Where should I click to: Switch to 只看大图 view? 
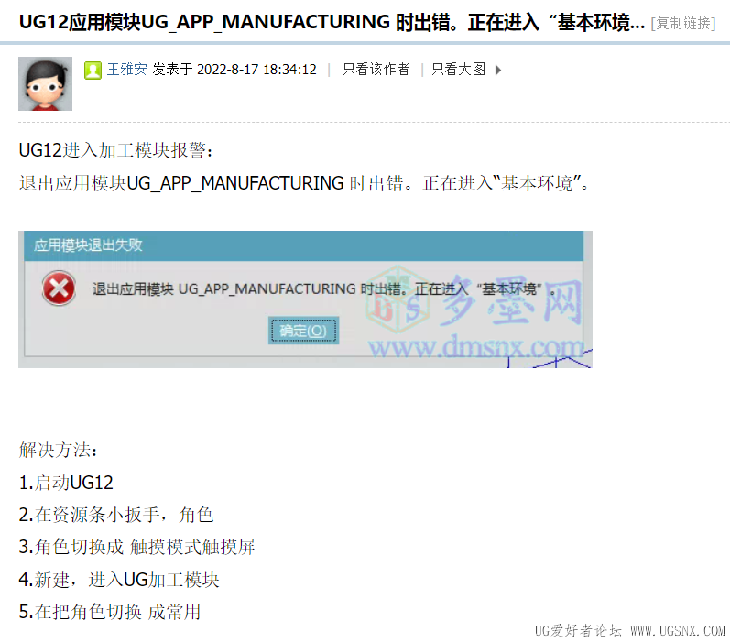pos(458,70)
